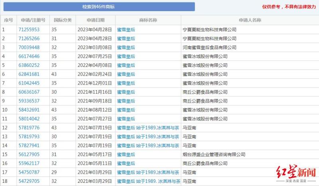Click registration number 55962117
The width and height of the screenshot is (319, 186).
click(29, 163)
